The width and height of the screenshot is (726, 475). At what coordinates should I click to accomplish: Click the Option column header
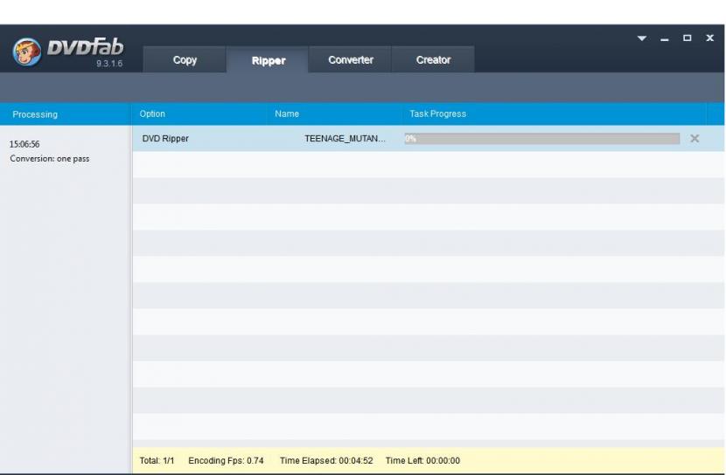152,114
